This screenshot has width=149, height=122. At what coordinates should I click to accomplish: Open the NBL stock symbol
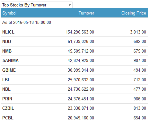pyautogui.click(x=6, y=89)
